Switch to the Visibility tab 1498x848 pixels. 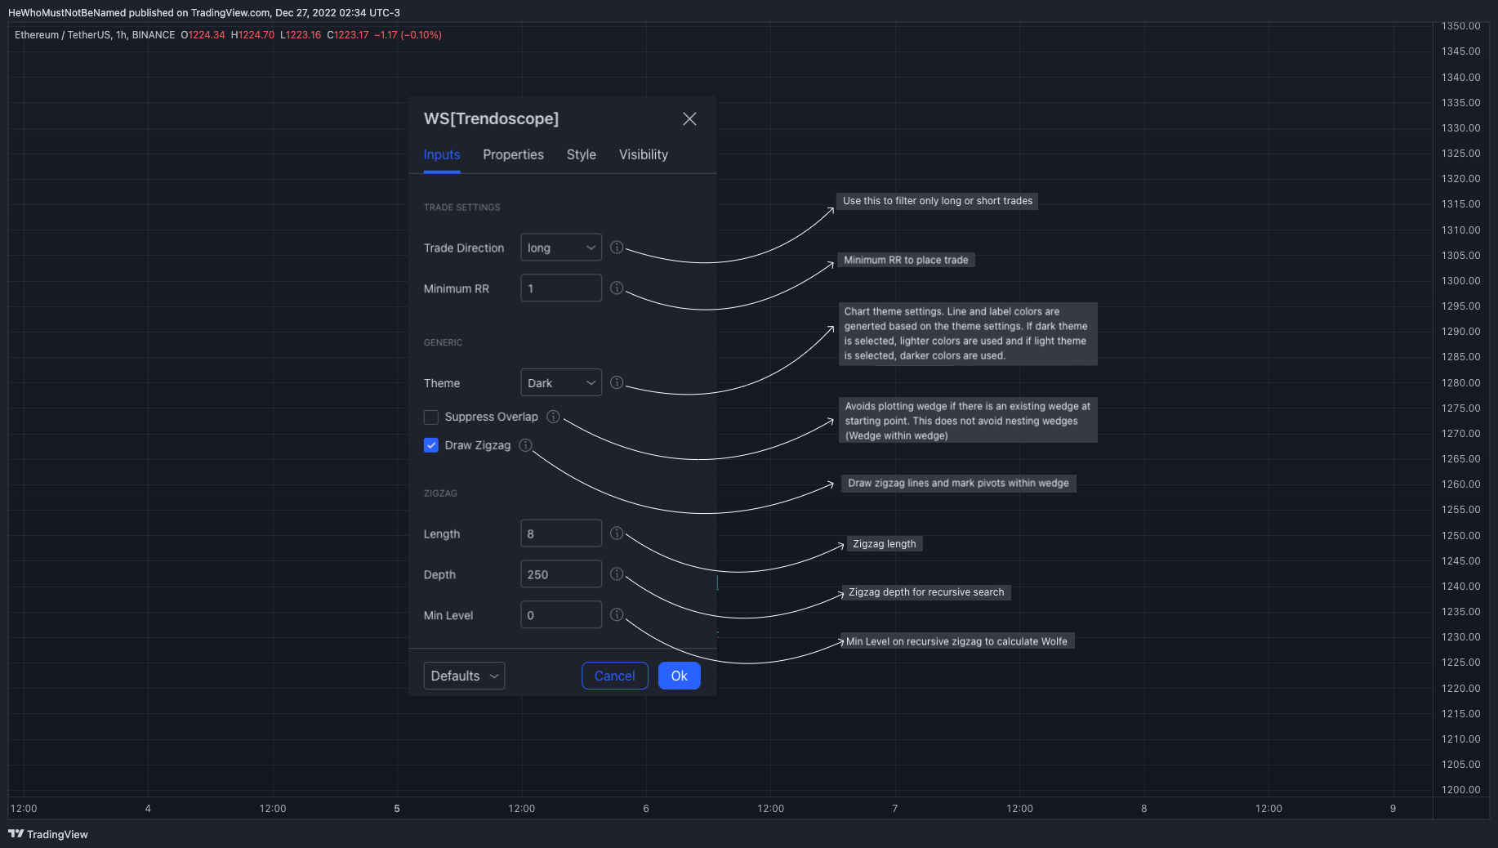(x=644, y=154)
